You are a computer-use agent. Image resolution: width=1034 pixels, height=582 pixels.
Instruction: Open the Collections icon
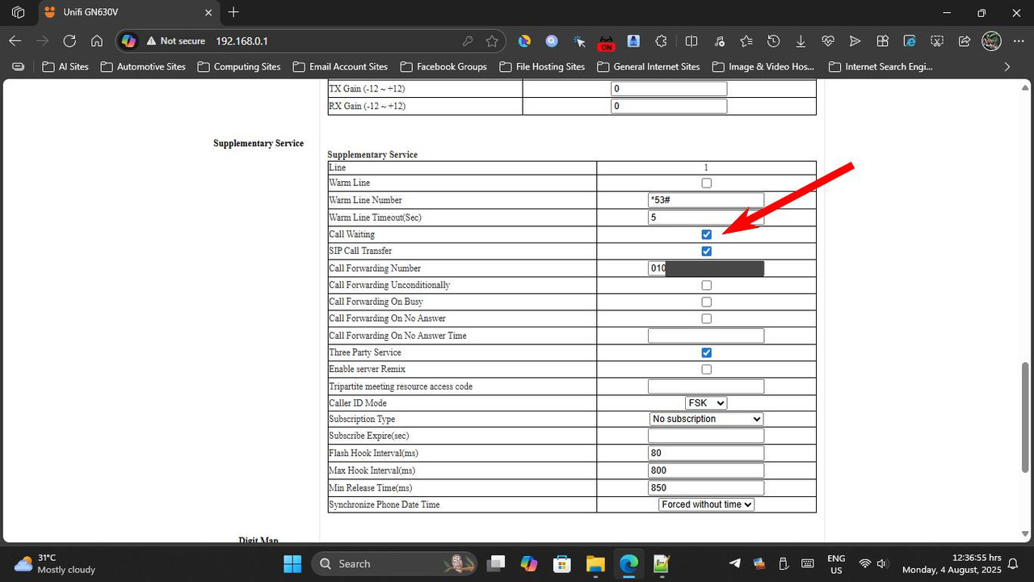882,41
